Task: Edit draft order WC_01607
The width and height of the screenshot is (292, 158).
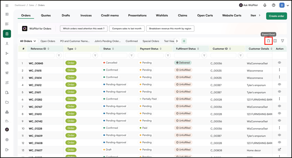Action: (279, 149)
